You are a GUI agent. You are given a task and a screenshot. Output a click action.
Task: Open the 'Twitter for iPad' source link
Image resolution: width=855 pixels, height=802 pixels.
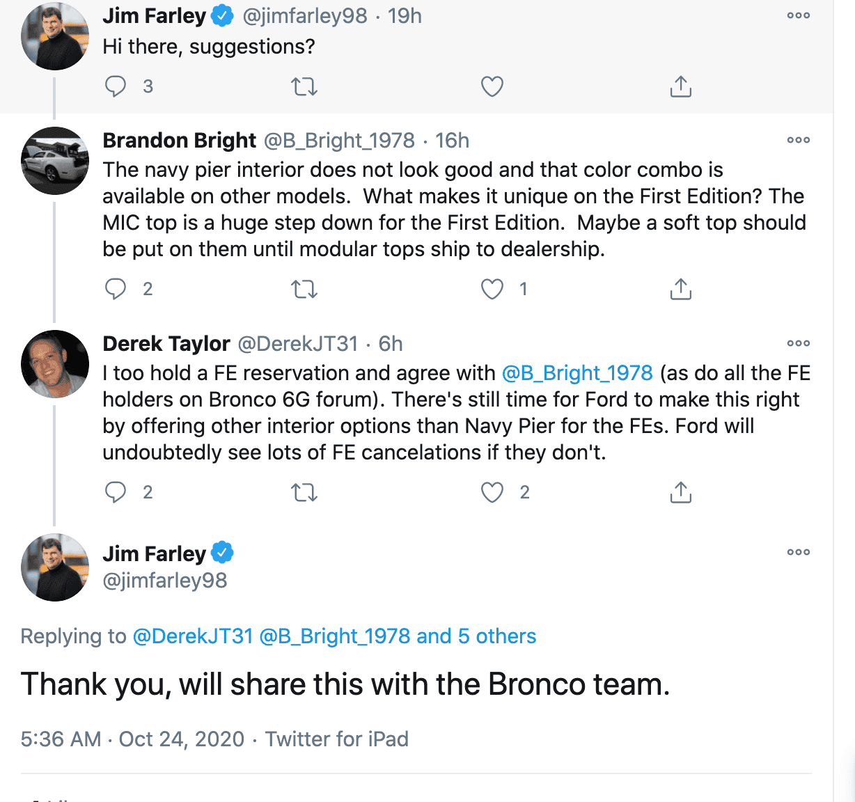pos(337,739)
